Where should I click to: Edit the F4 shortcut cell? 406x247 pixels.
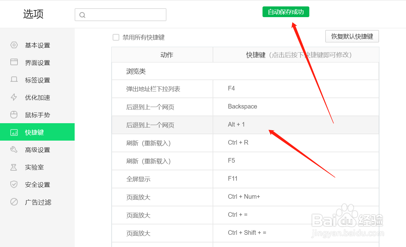pyautogui.click(x=296, y=89)
